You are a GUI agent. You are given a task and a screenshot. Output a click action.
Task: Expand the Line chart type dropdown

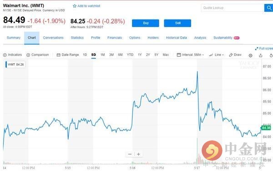(217, 55)
